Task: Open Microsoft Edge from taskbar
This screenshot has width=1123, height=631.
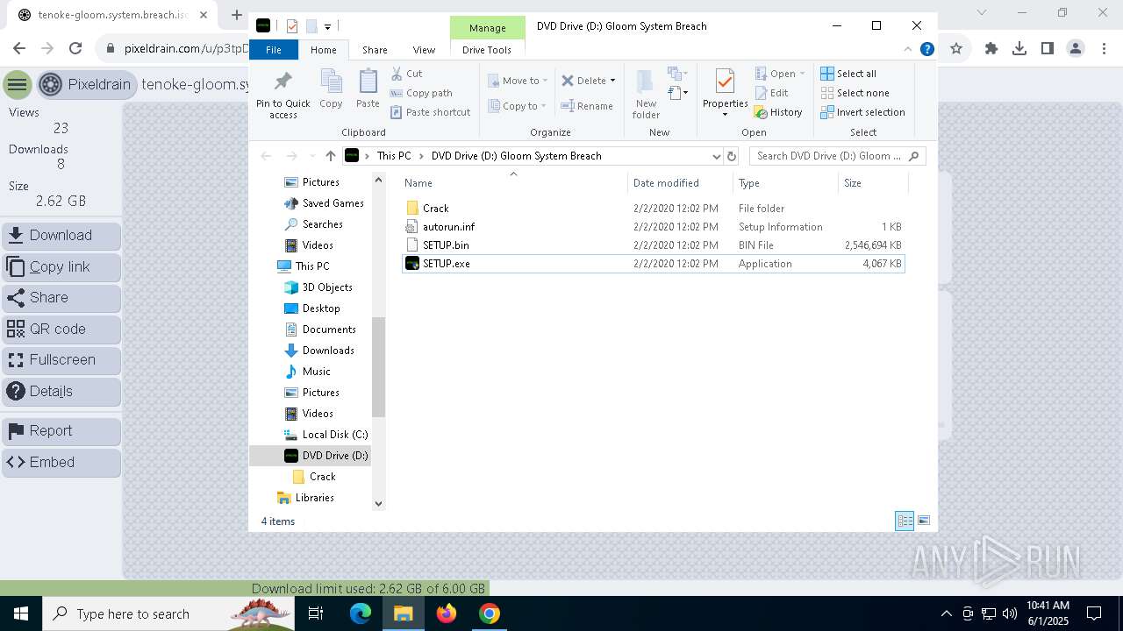Action: click(361, 613)
